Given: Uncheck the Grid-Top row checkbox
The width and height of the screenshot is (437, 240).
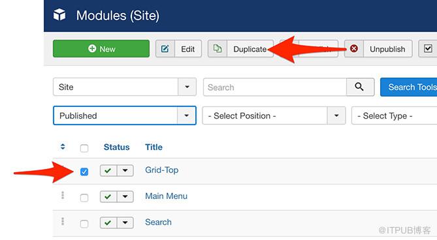Looking at the screenshot, I should click(84, 172).
